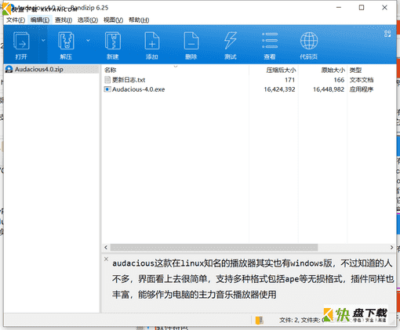The width and height of the screenshot is (400, 330).
Task: Select the Audacious-4.0.exe file
Action: coord(139,89)
